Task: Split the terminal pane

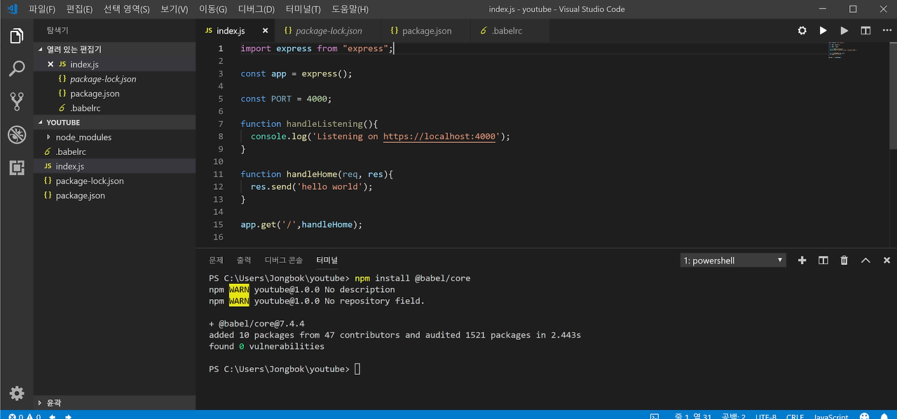Action: tap(823, 260)
